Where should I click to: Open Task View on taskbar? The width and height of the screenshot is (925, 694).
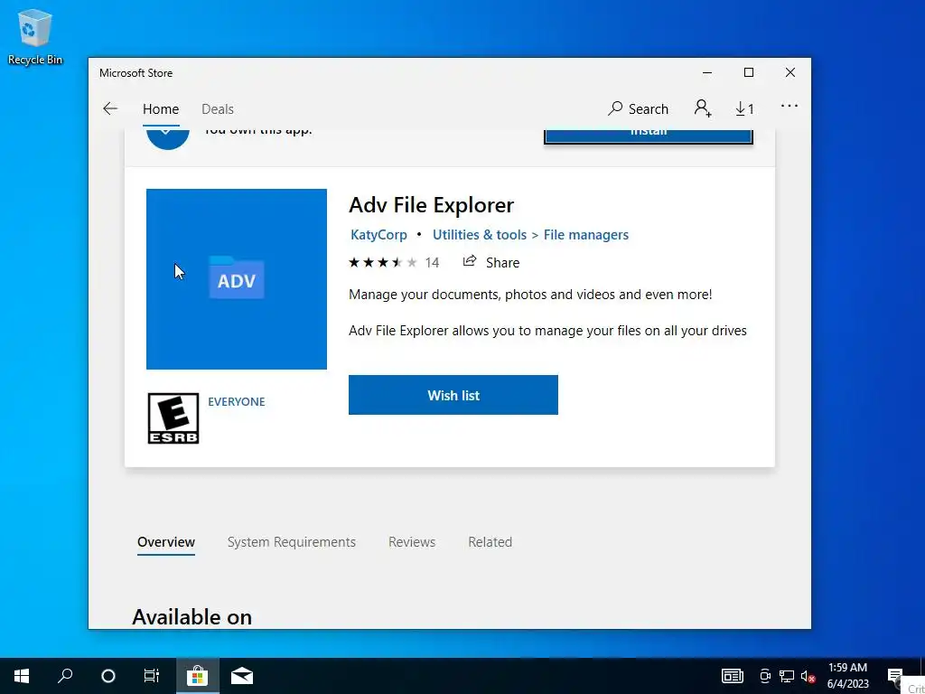pyautogui.click(x=152, y=676)
